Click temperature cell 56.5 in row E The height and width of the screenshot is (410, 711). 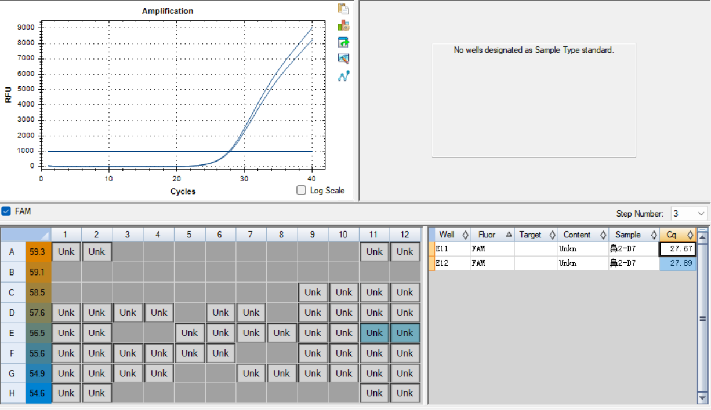pyautogui.click(x=38, y=333)
